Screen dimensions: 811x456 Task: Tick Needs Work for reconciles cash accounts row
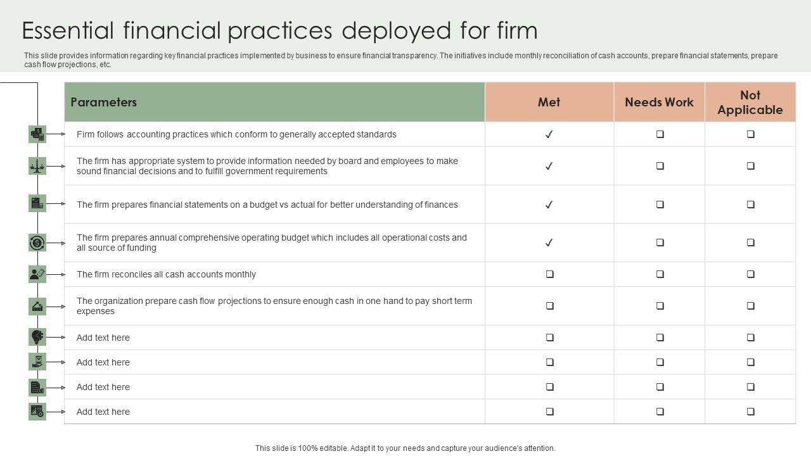click(x=660, y=274)
